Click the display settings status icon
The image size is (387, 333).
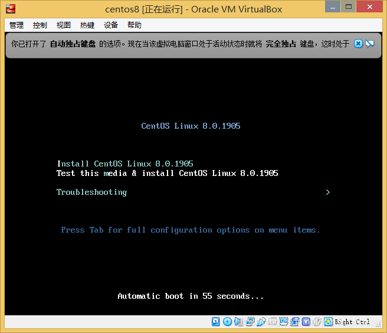283,322
